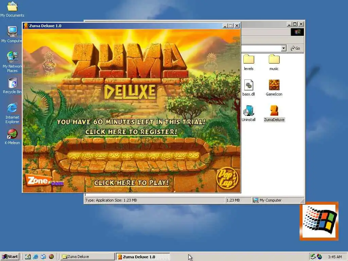Viewport: 348px width, 261px height.
Task: Click the Show Desktop quick launch icon
Action: pos(28,257)
